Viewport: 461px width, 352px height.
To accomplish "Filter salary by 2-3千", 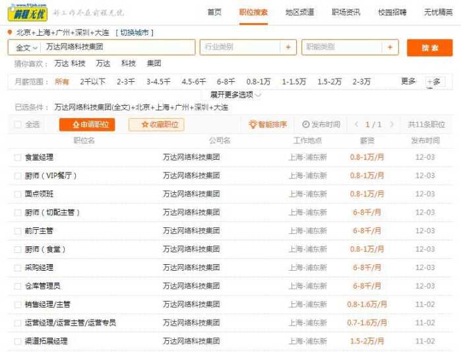I will point(126,81).
